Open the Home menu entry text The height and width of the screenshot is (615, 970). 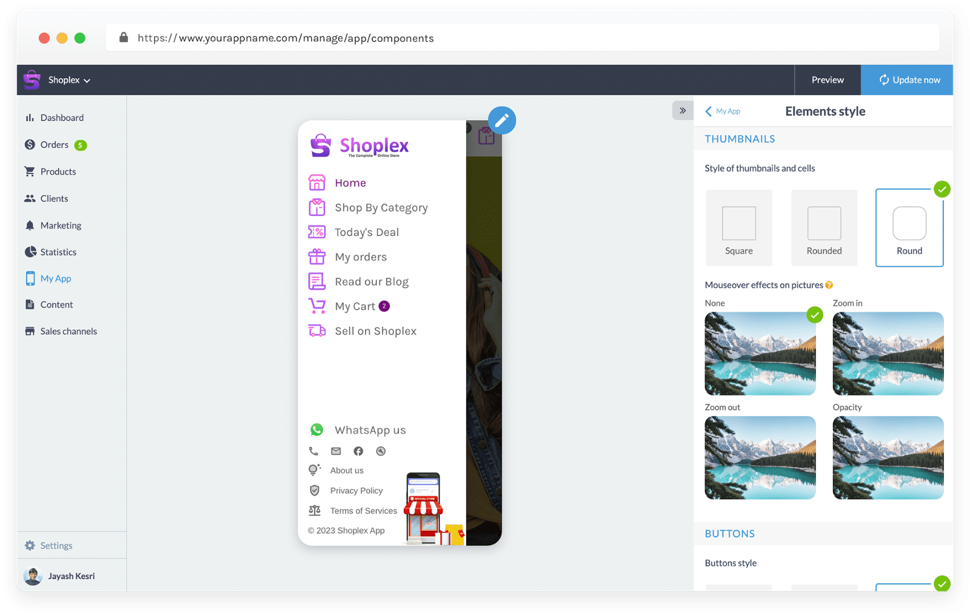(x=350, y=183)
